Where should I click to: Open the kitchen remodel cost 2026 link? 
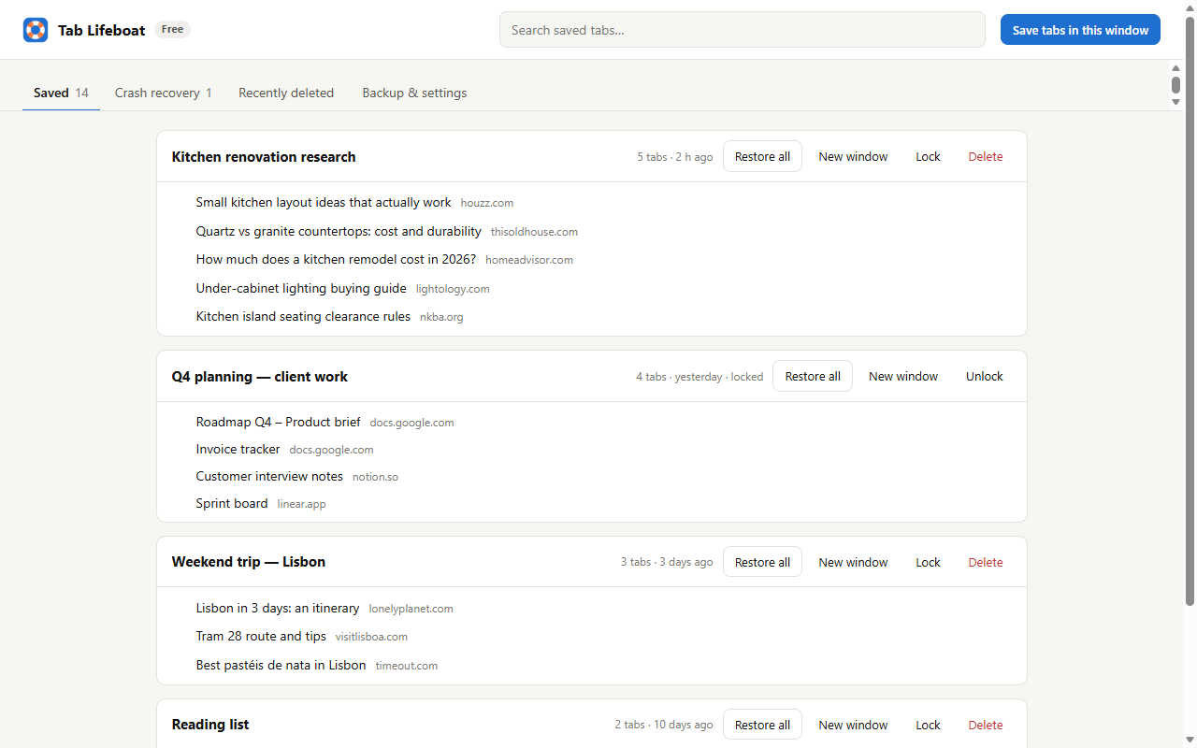tap(336, 259)
